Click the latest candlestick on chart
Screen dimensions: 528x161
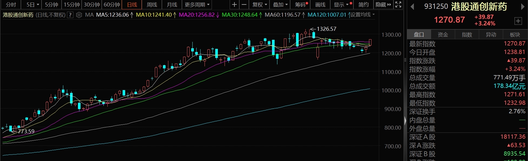pyautogui.click(x=370, y=42)
